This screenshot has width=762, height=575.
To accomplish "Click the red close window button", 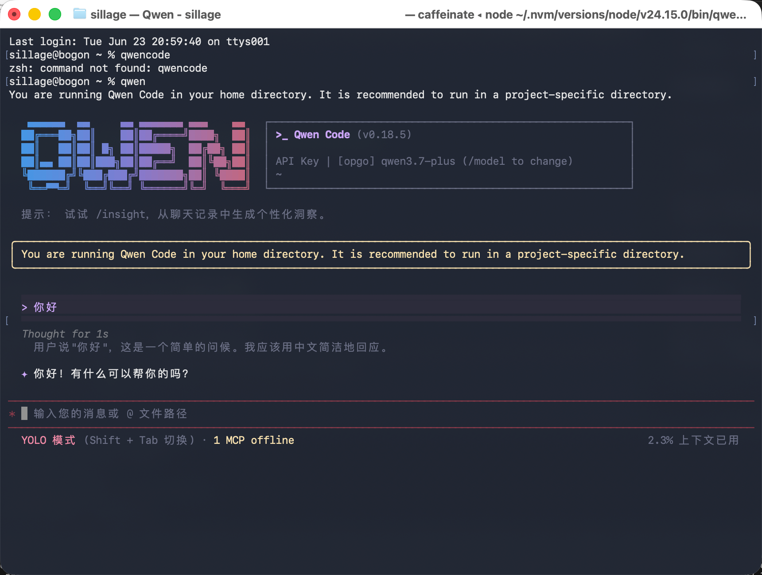I will (x=14, y=15).
